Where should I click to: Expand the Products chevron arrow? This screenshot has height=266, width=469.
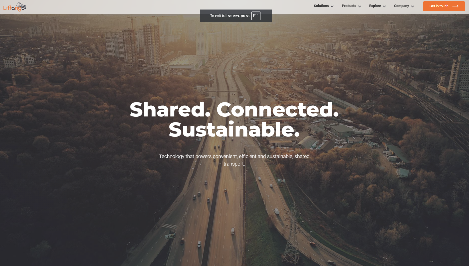(360, 6)
